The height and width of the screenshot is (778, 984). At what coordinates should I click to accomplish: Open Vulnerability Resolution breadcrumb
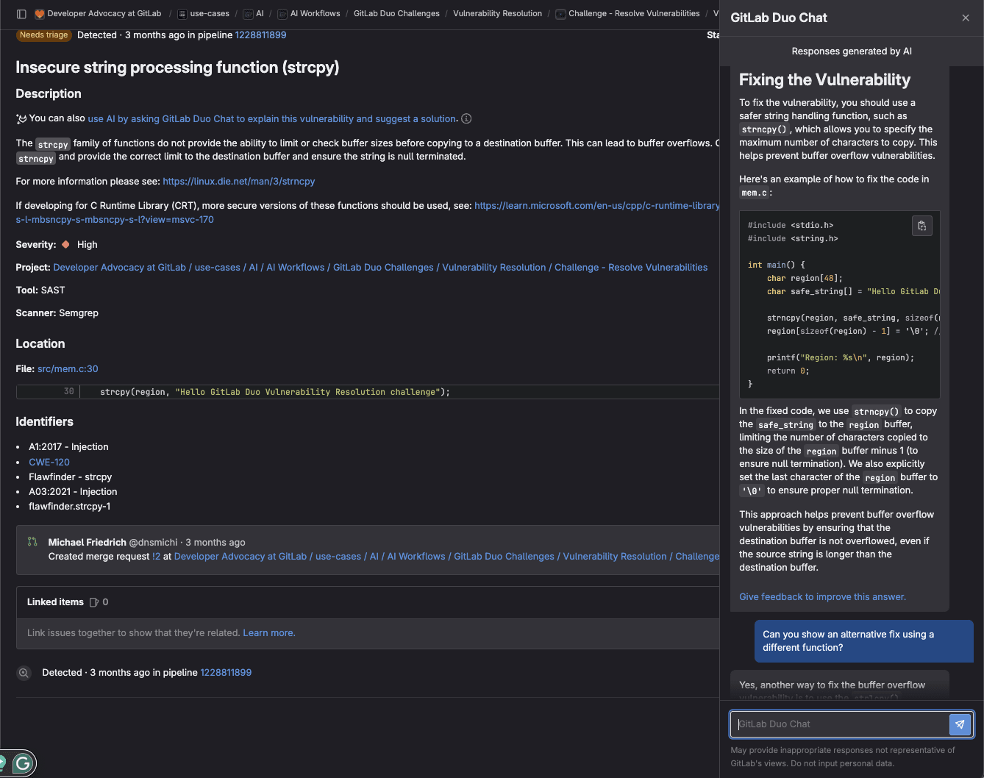[x=497, y=13]
